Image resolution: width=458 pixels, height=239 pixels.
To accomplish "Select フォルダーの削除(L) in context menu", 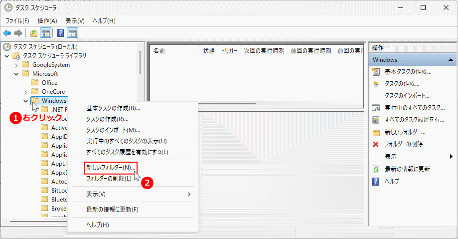I will point(109,179).
